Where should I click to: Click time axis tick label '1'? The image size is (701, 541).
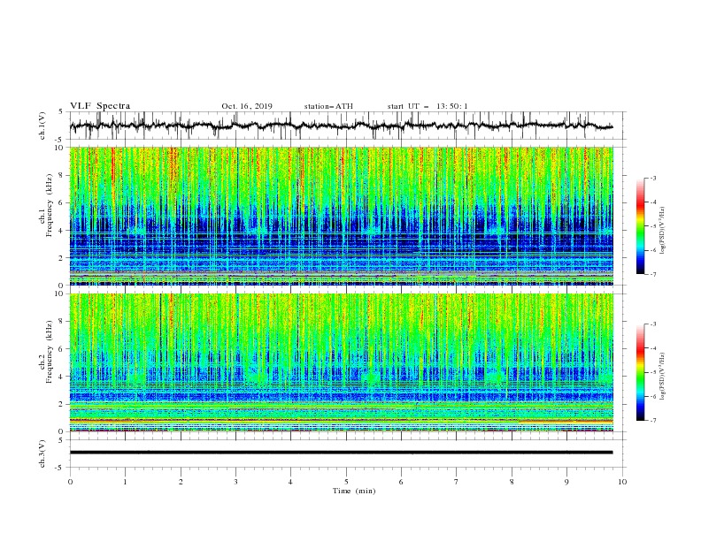point(125,482)
